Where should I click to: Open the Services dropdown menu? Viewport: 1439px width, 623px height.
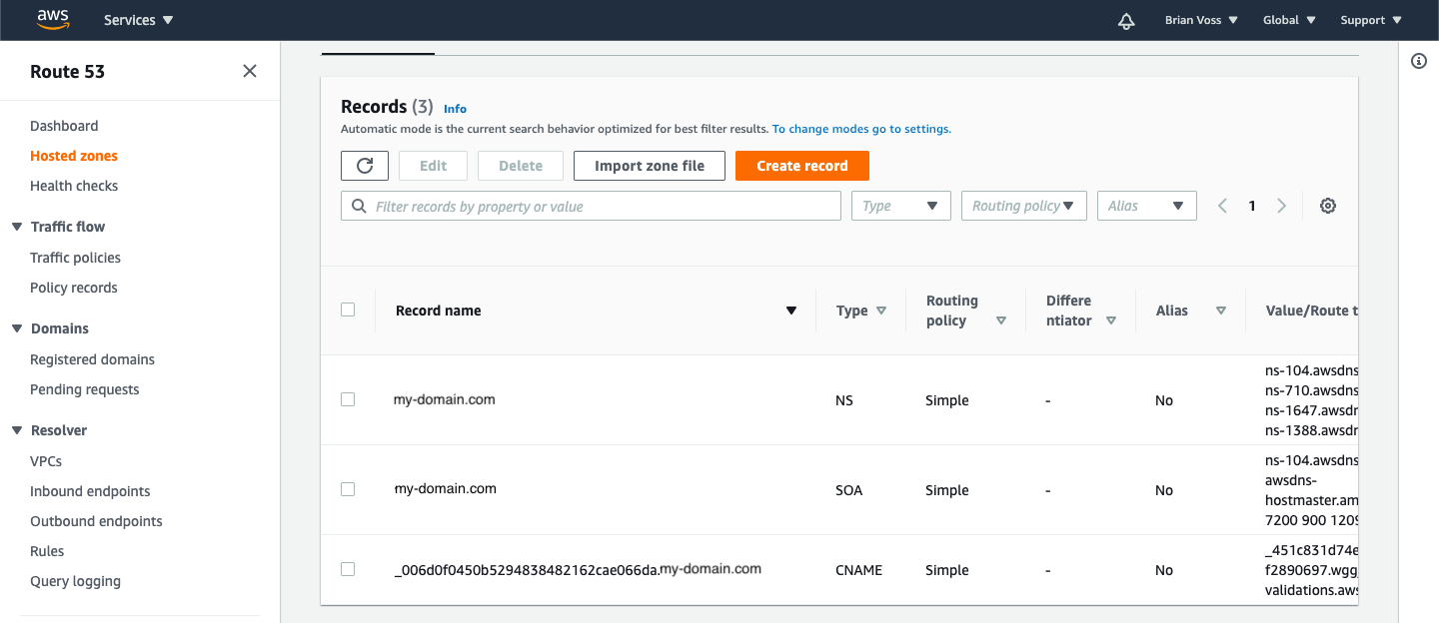[x=138, y=20]
